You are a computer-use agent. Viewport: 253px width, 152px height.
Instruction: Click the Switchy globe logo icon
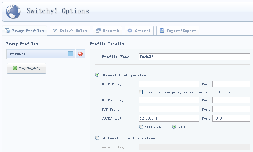click(x=13, y=12)
